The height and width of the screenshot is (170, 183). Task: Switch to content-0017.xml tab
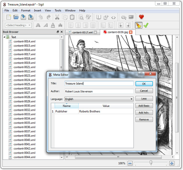(x=83, y=32)
